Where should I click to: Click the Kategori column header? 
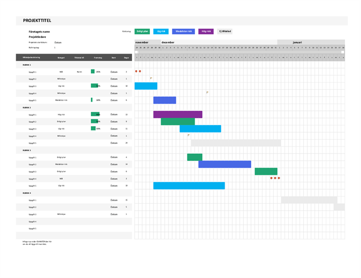tap(61, 58)
